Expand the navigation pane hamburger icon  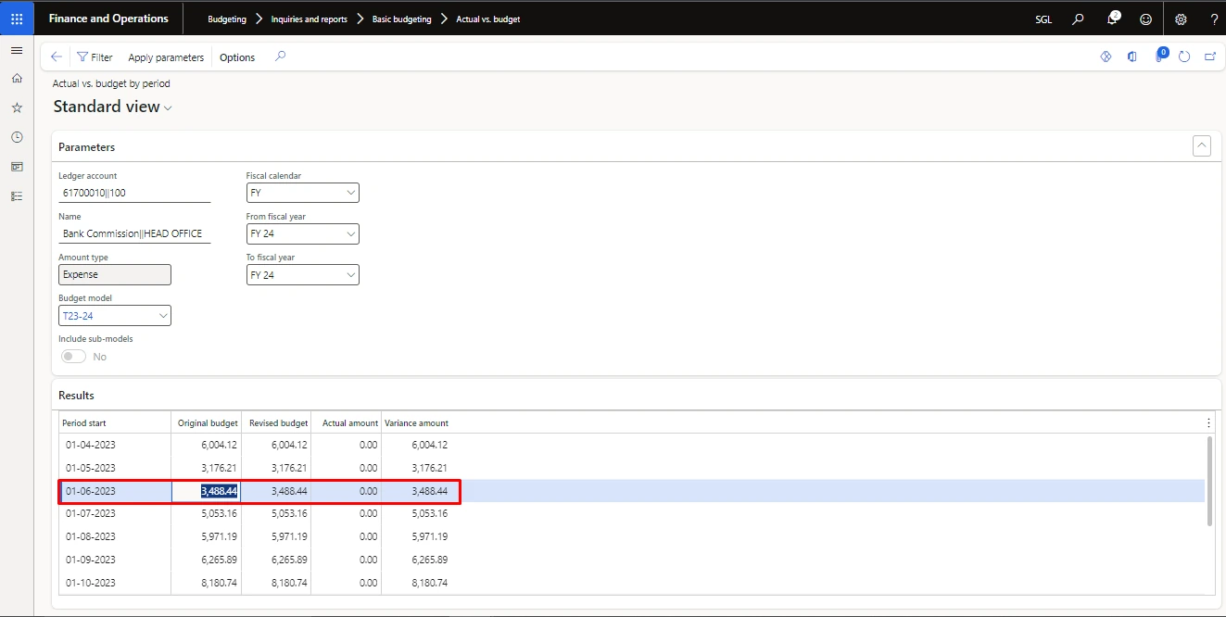pyautogui.click(x=17, y=50)
